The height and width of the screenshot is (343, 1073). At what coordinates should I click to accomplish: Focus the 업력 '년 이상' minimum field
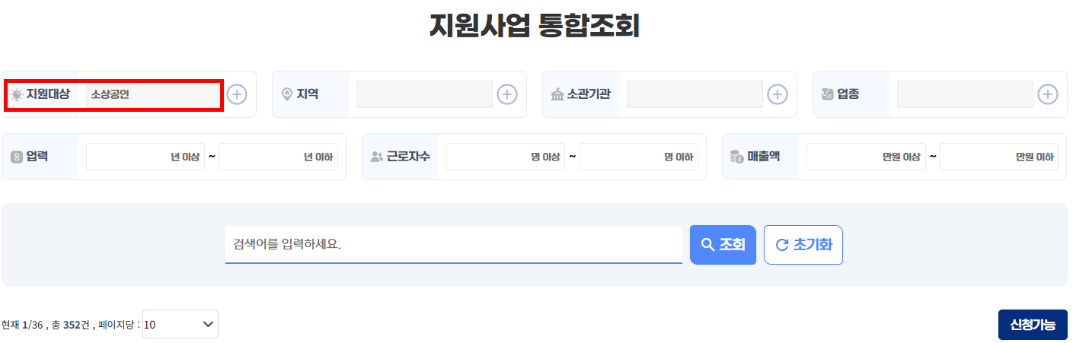coord(145,157)
